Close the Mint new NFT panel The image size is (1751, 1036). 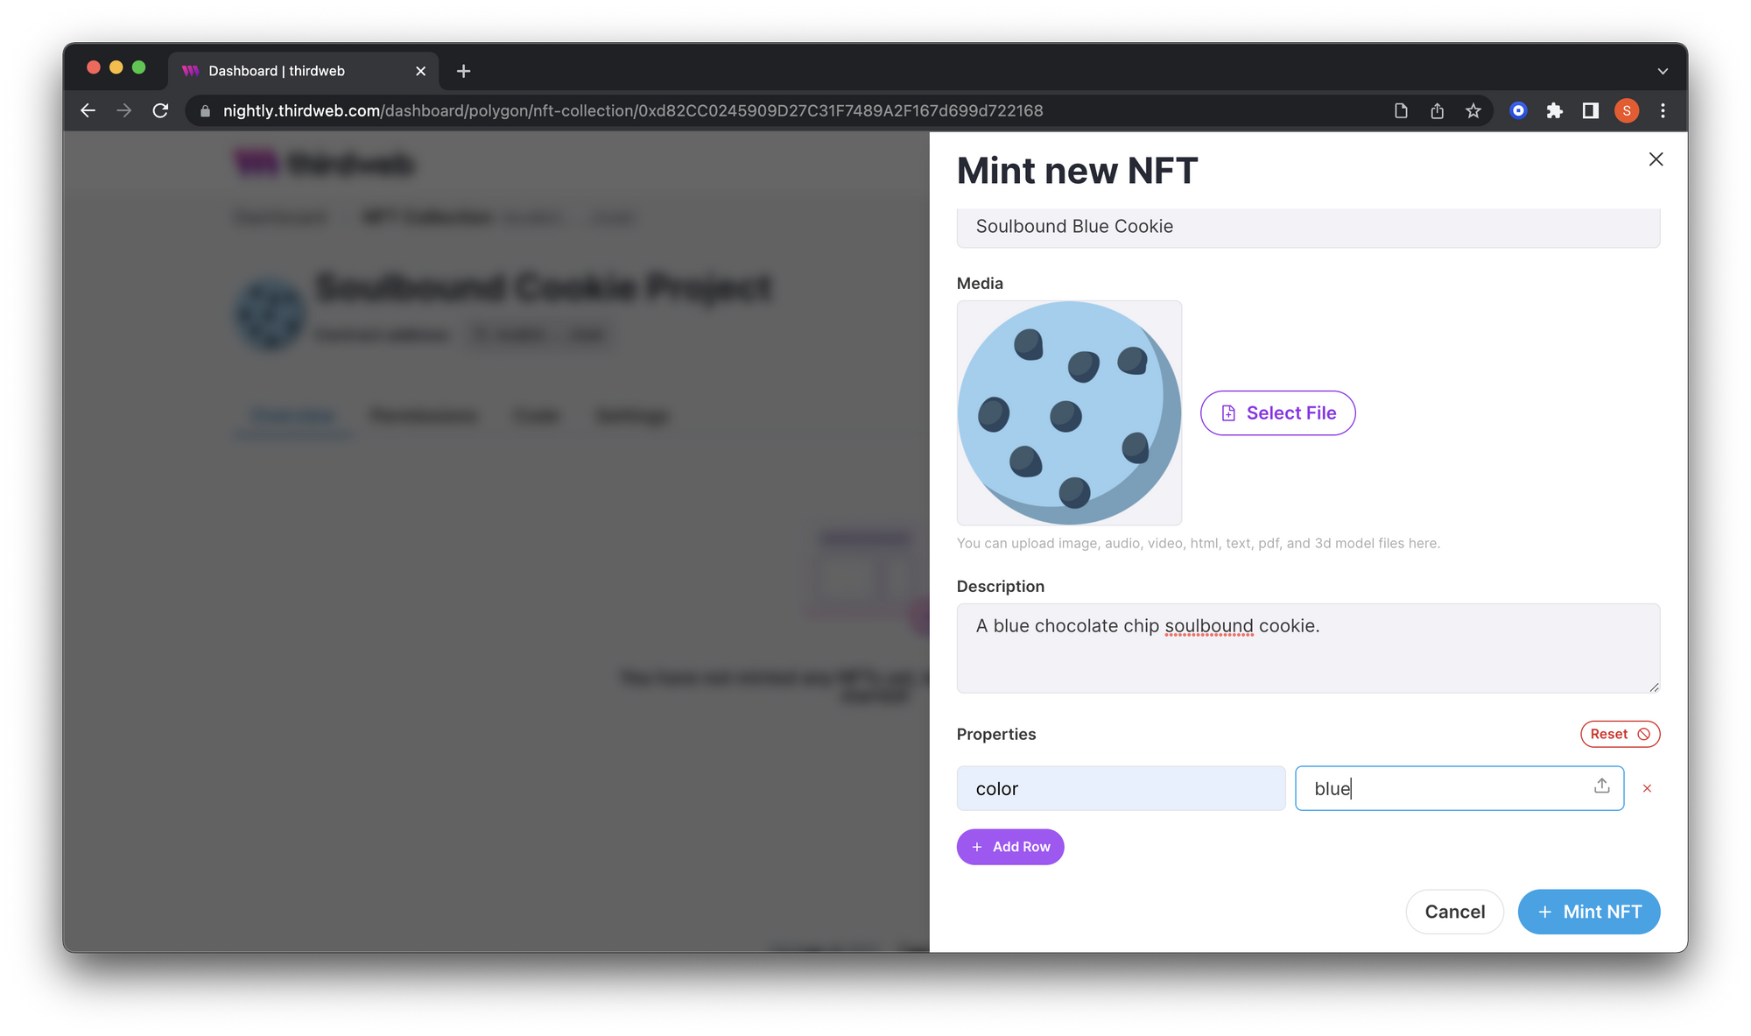point(1655,159)
